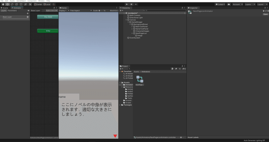Viewport: 269px width, 142px height.
Task: Expand the Packages folder
Action: point(120,105)
